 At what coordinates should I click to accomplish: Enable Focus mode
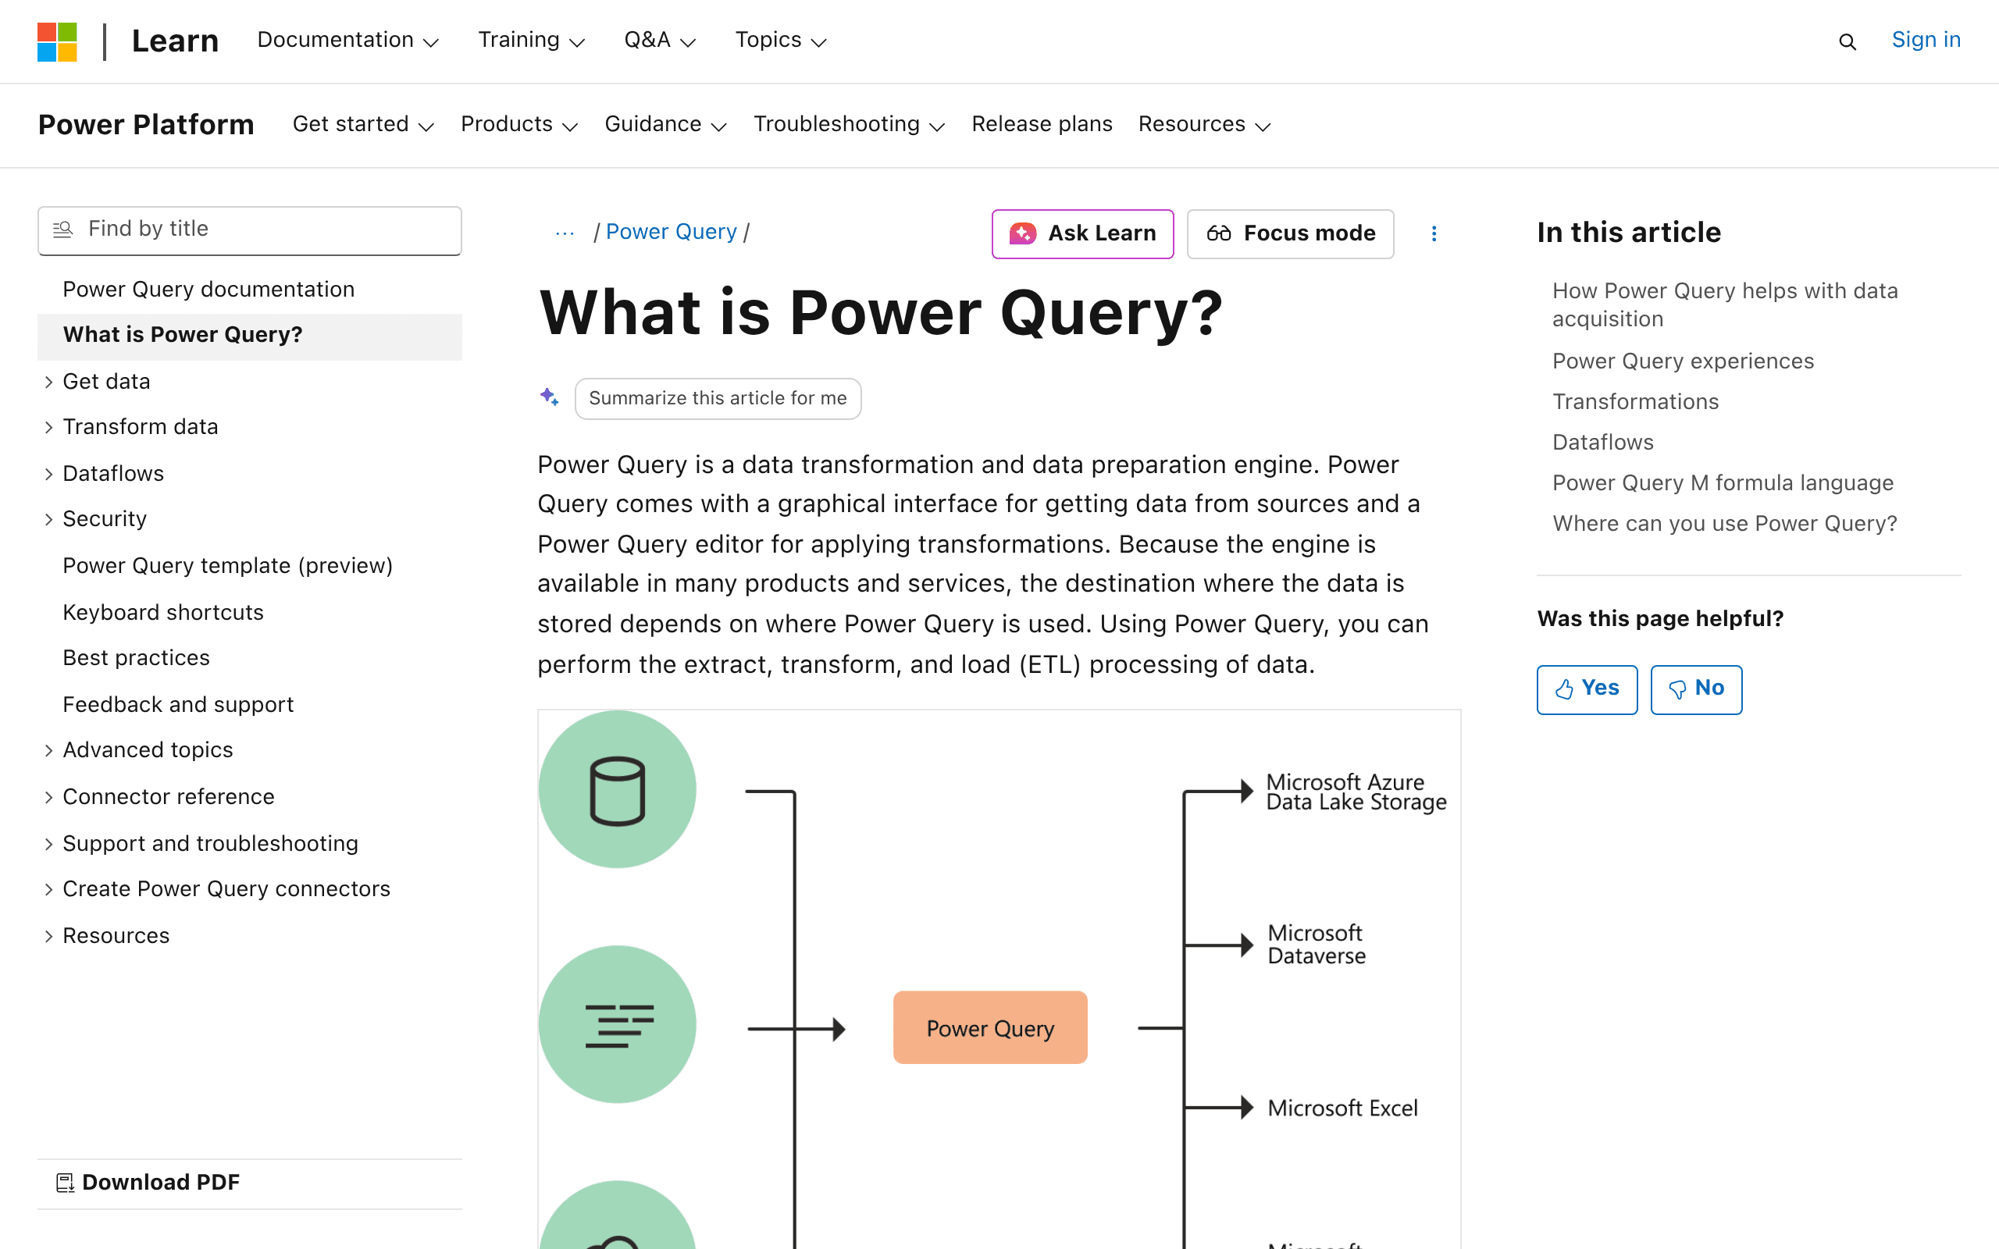[x=1290, y=233]
